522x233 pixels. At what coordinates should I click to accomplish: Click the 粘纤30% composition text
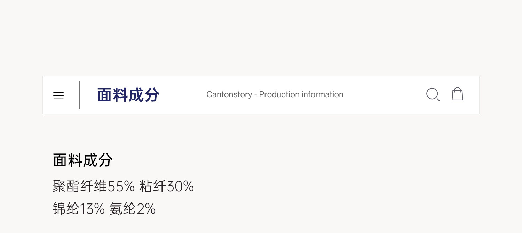pyautogui.click(x=166, y=186)
